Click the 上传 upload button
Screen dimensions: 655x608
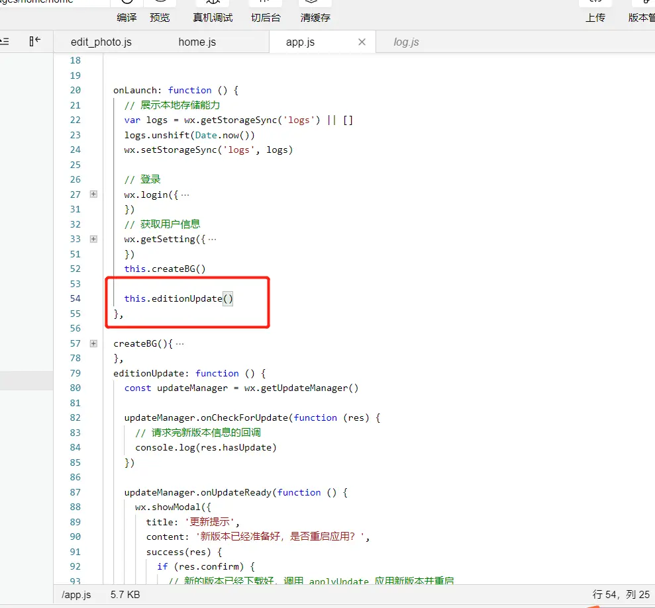[595, 17]
